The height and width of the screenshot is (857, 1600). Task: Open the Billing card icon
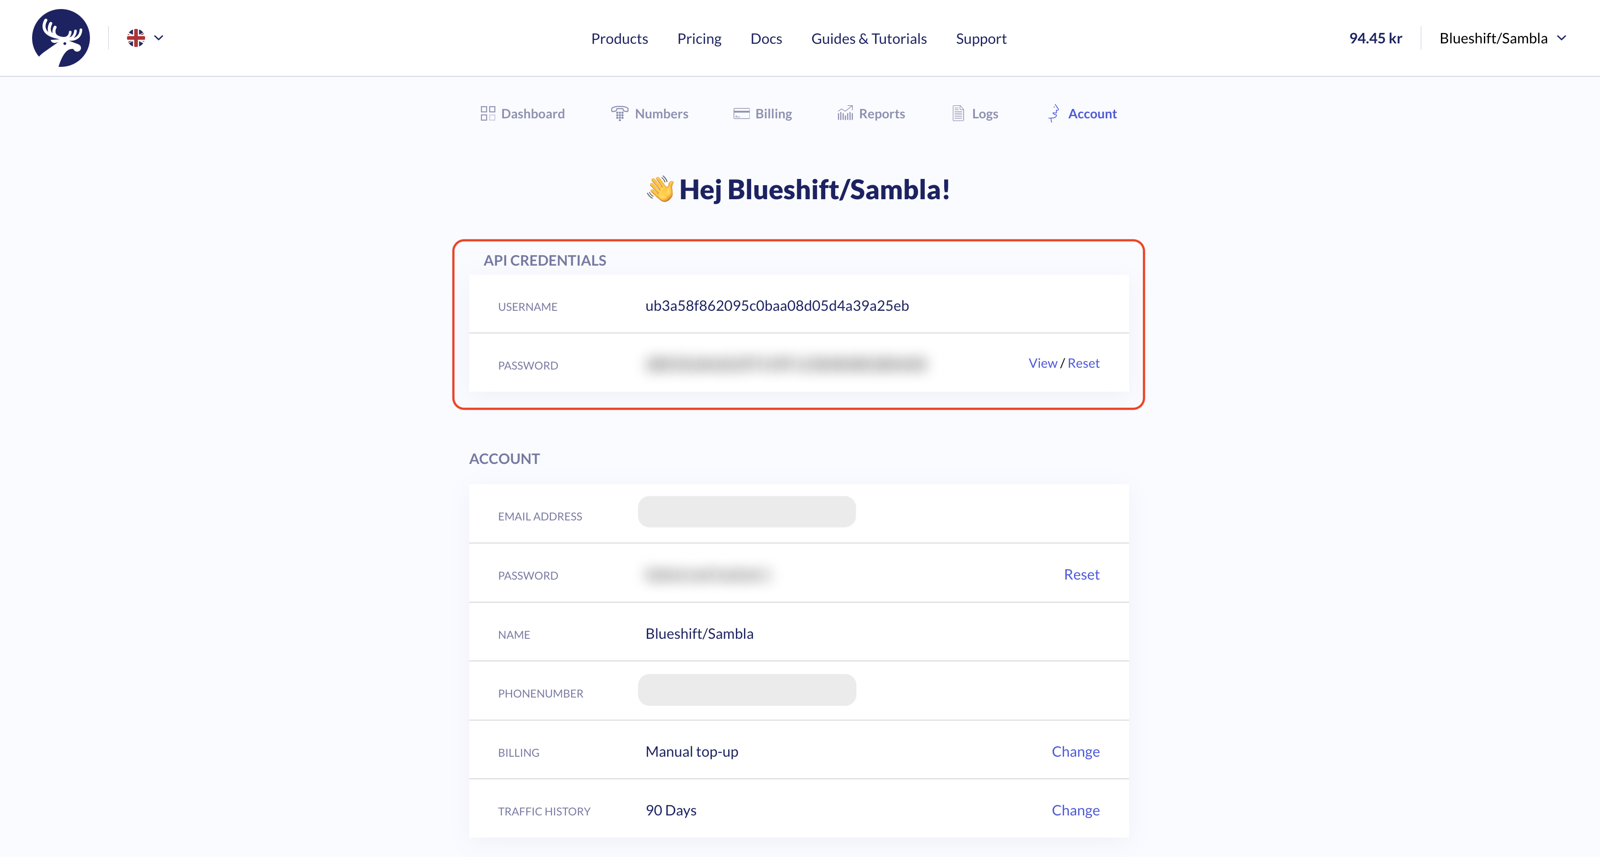741,114
